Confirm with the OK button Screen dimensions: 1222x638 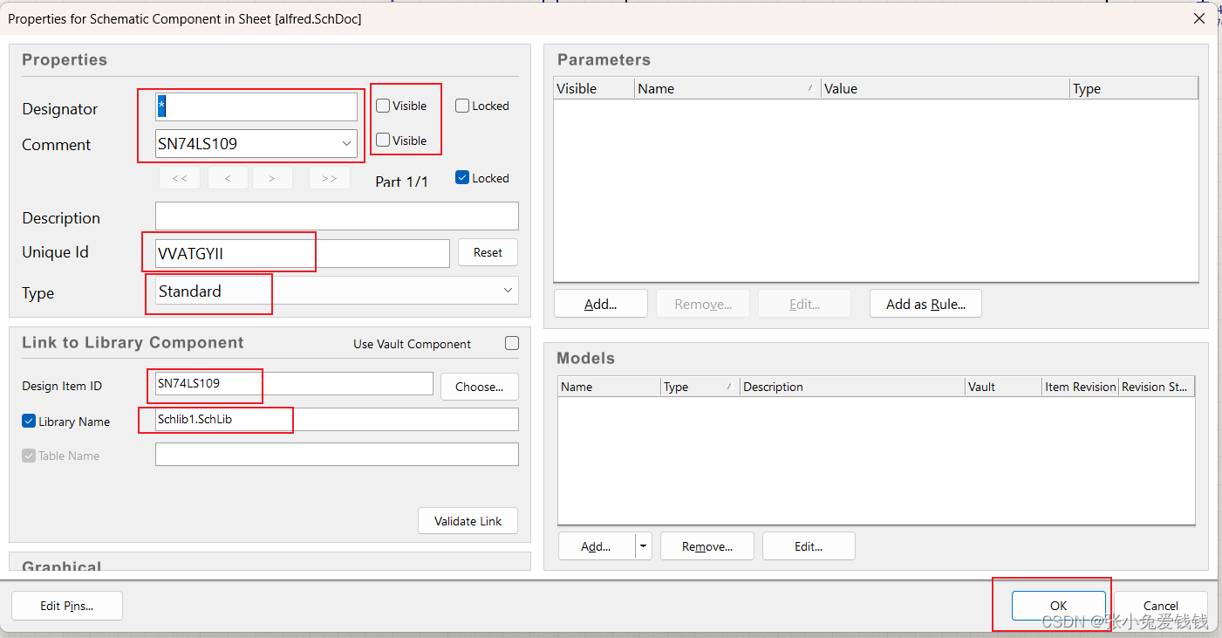tap(1058, 606)
